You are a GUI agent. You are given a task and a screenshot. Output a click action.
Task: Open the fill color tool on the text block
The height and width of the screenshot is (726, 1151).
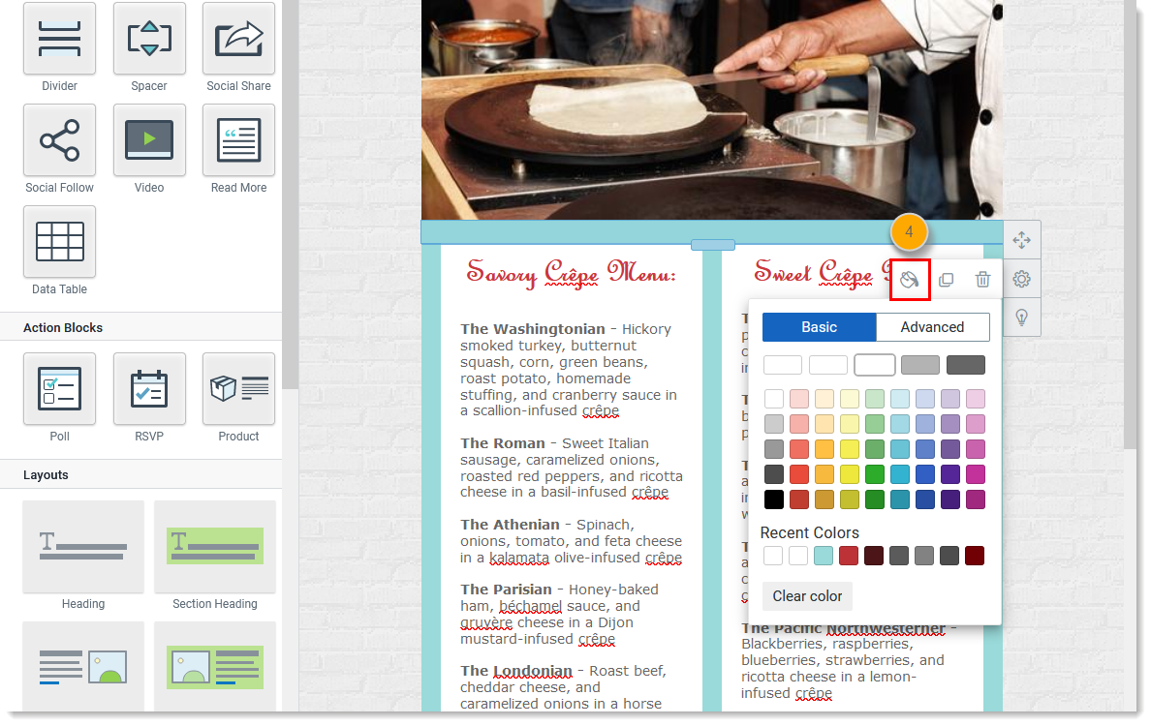[x=909, y=279]
